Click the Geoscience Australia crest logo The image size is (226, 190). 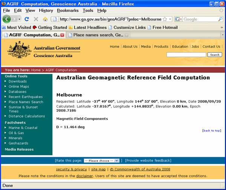click(x=19, y=50)
